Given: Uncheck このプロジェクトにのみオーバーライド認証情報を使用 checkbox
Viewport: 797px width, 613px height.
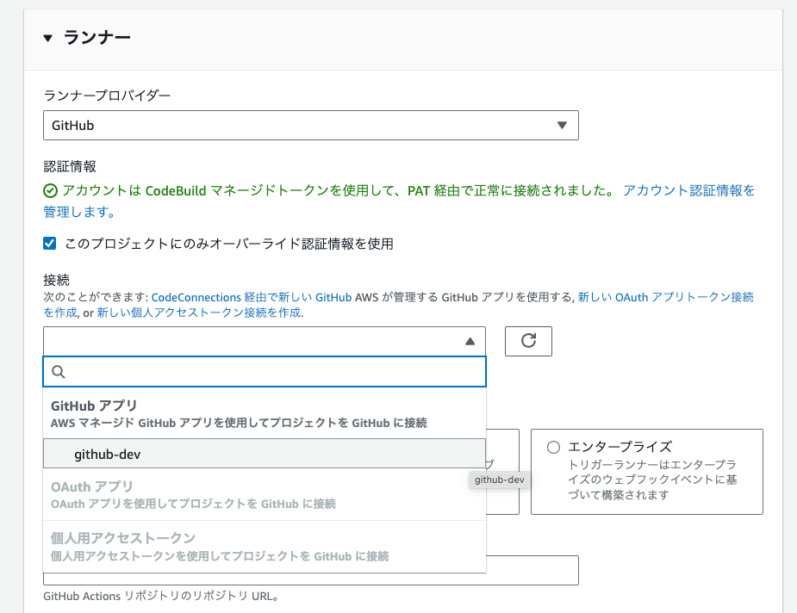Looking at the screenshot, I should tap(50, 244).
